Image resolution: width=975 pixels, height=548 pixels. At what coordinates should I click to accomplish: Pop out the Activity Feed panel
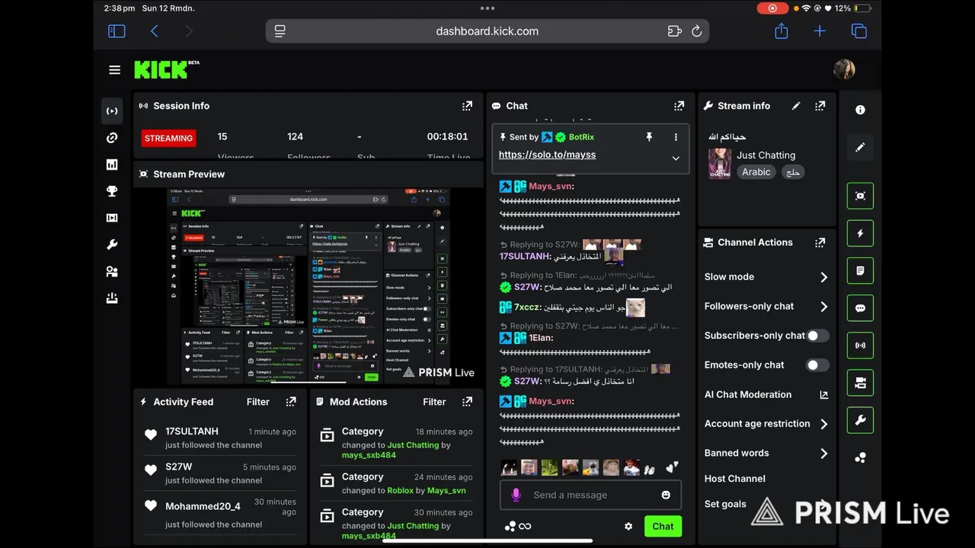pyautogui.click(x=290, y=402)
